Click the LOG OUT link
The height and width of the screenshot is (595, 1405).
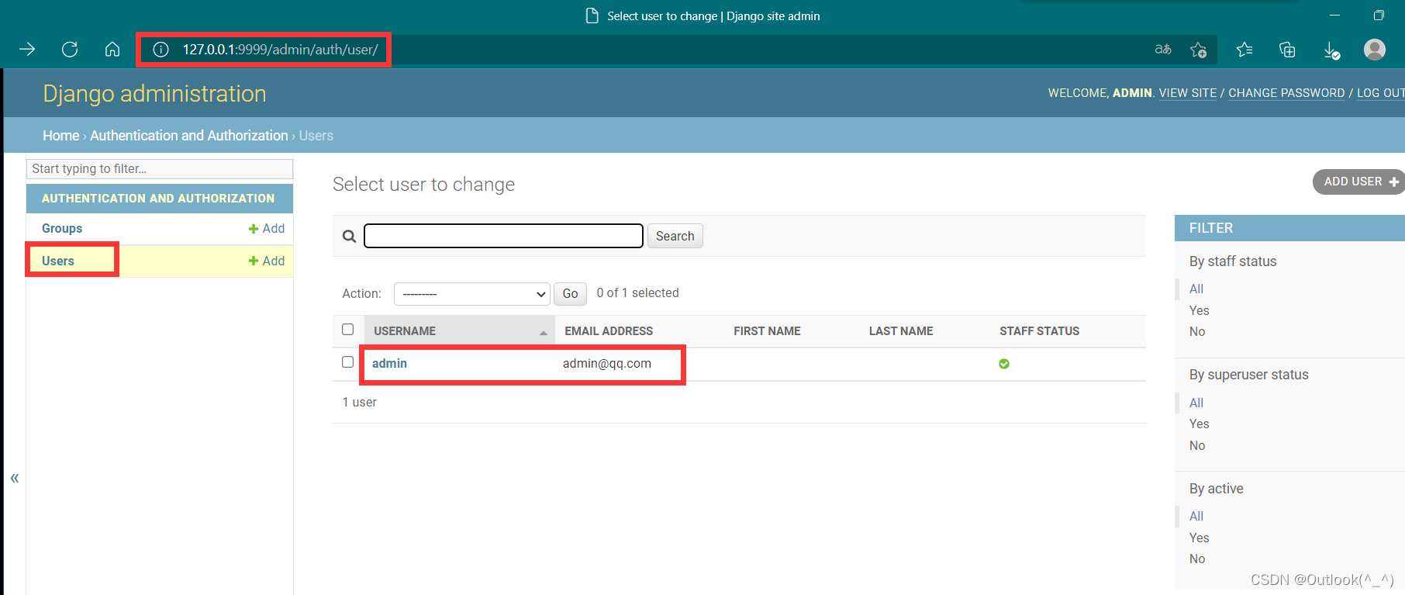(x=1380, y=93)
